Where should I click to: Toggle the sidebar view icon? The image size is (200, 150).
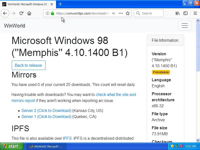click(185, 13)
